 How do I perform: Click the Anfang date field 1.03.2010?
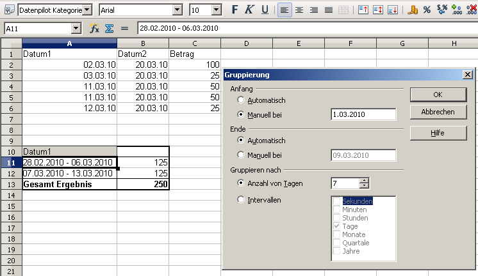(363, 115)
